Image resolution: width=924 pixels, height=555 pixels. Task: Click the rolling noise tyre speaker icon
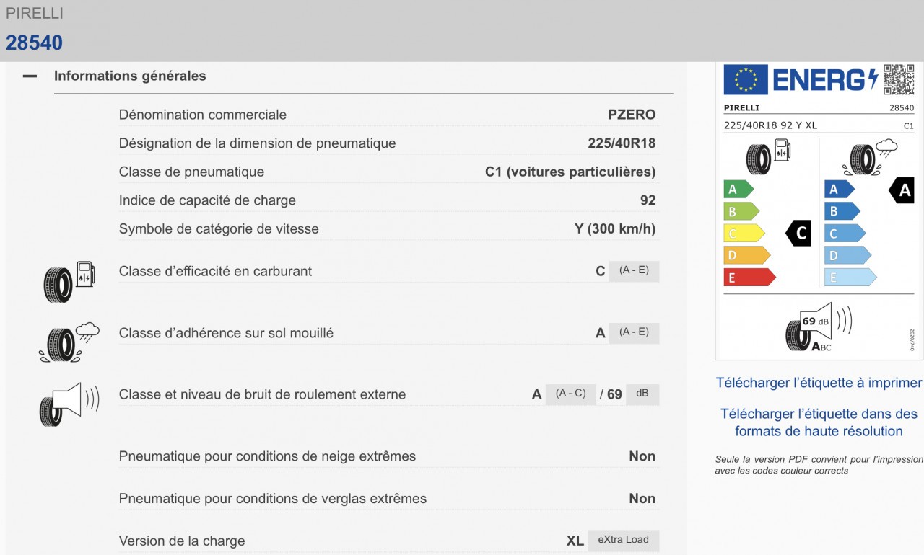tap(69, 404)
